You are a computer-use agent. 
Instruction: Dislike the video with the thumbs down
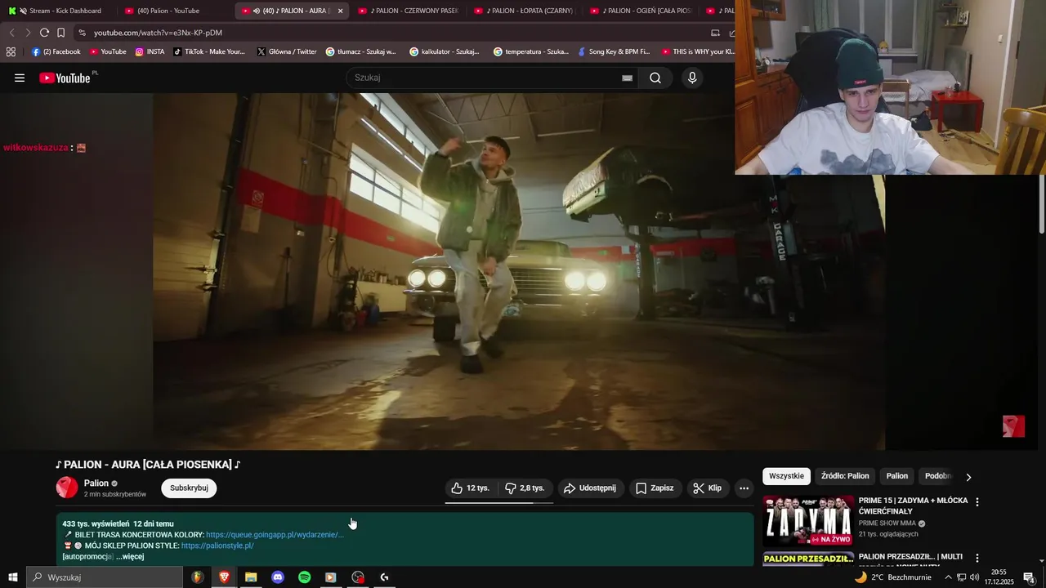(x=525, y=488)
